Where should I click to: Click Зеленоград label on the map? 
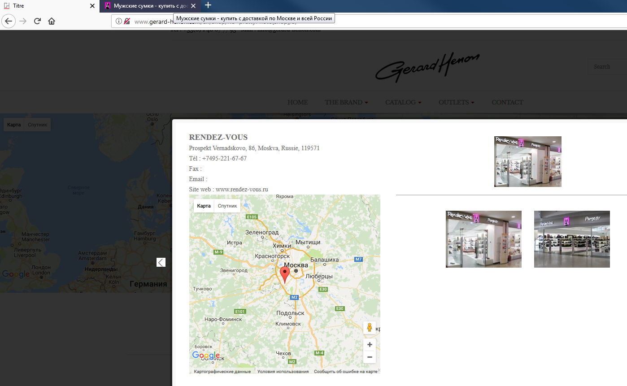(x=262, y=232)
